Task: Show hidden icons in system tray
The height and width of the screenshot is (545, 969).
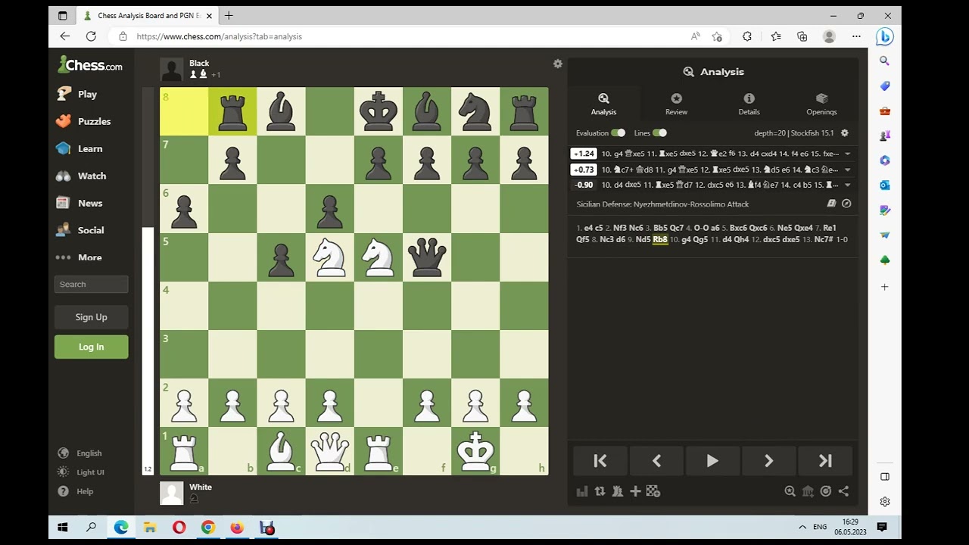Action: [802, 527]
